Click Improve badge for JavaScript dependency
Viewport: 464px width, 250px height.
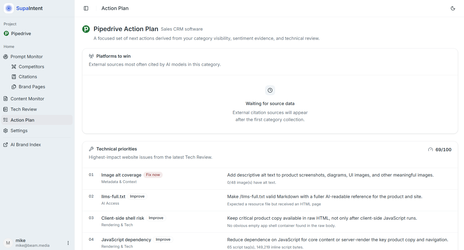163,239
